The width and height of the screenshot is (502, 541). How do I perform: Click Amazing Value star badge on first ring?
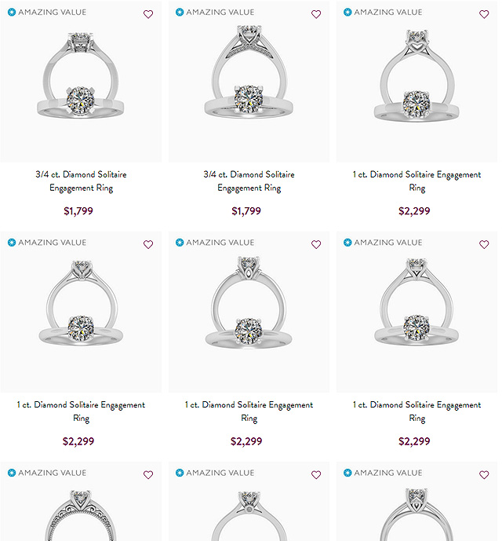(12, 13)
